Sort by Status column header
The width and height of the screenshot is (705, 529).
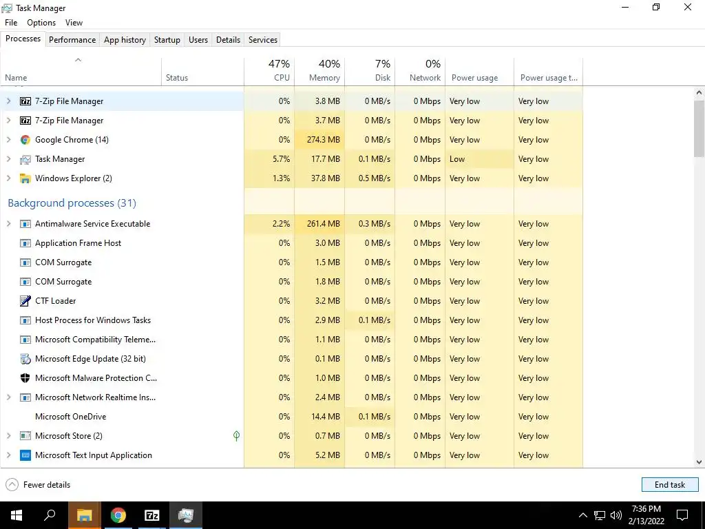click(x=203, y=71)
